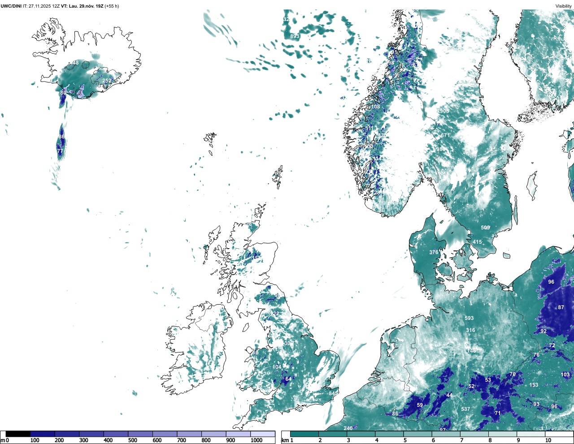This screenshot has width=574, height=444.
Task: Click the '52' value over Germany
Action: pyautogui.click(x=471, y=386)
